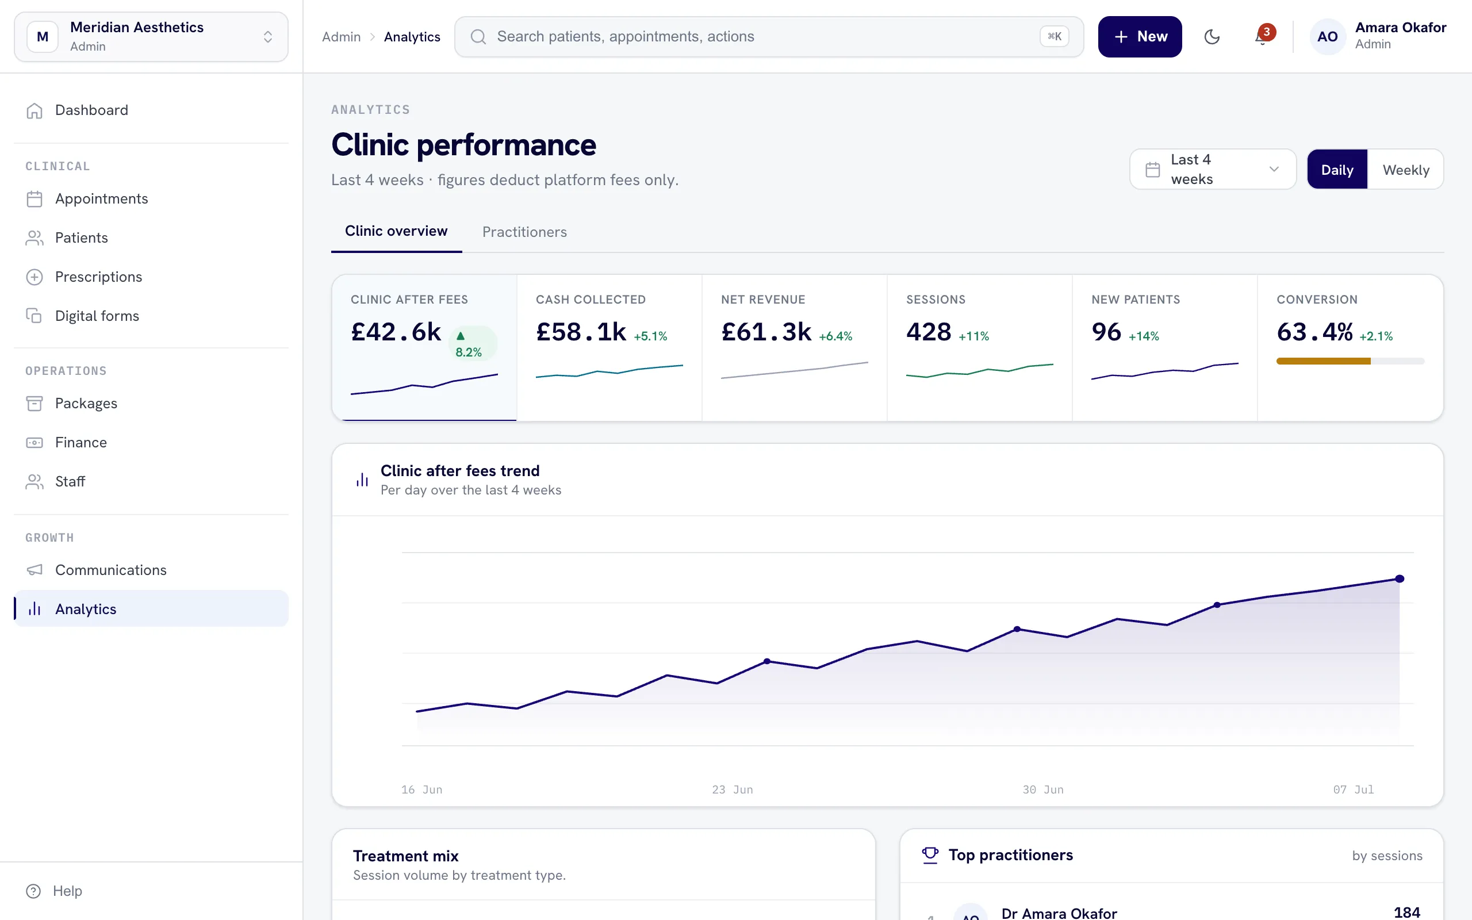This screenshot has height=920, width=1472.
Task: Select the Clinic after fees metric card
Action: coord(424,347)
